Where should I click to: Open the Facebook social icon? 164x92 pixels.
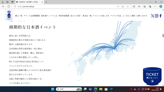[161, 16]
